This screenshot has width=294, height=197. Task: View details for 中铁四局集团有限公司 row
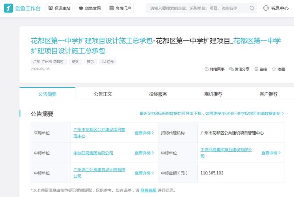coord(144,153)
